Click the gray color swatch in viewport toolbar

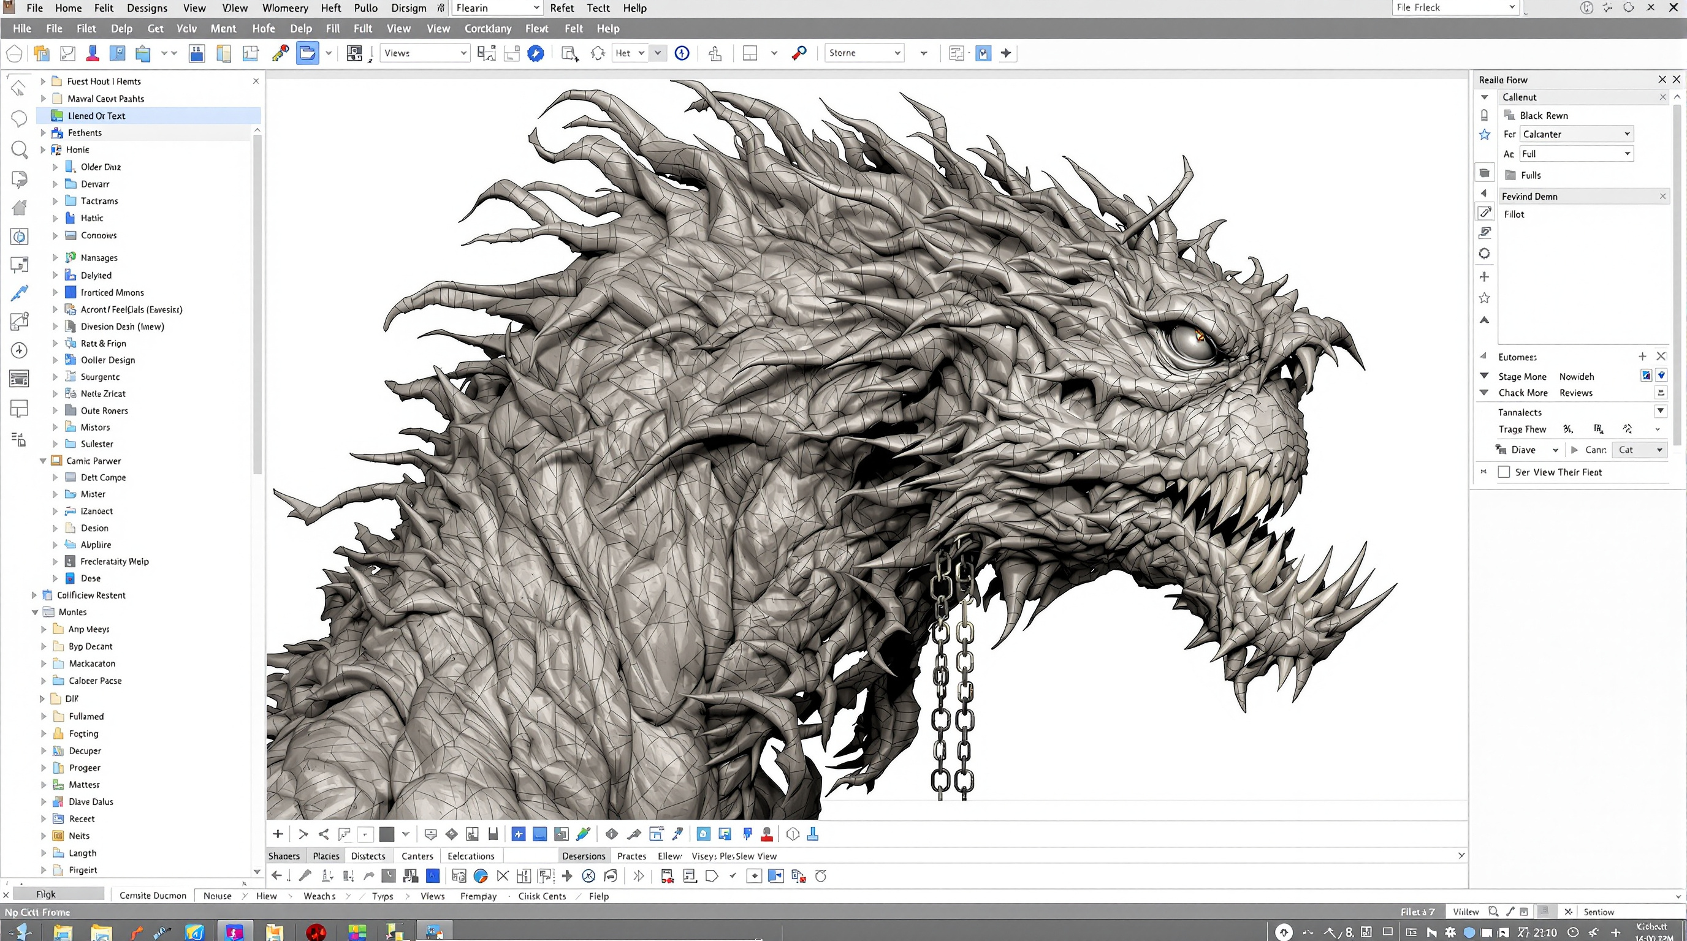pos(387,834)
